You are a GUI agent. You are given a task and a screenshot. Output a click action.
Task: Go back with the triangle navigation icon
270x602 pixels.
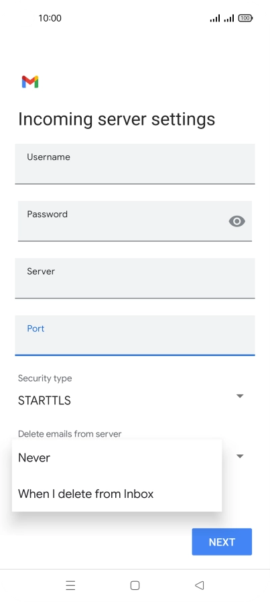tap(199, 585)
